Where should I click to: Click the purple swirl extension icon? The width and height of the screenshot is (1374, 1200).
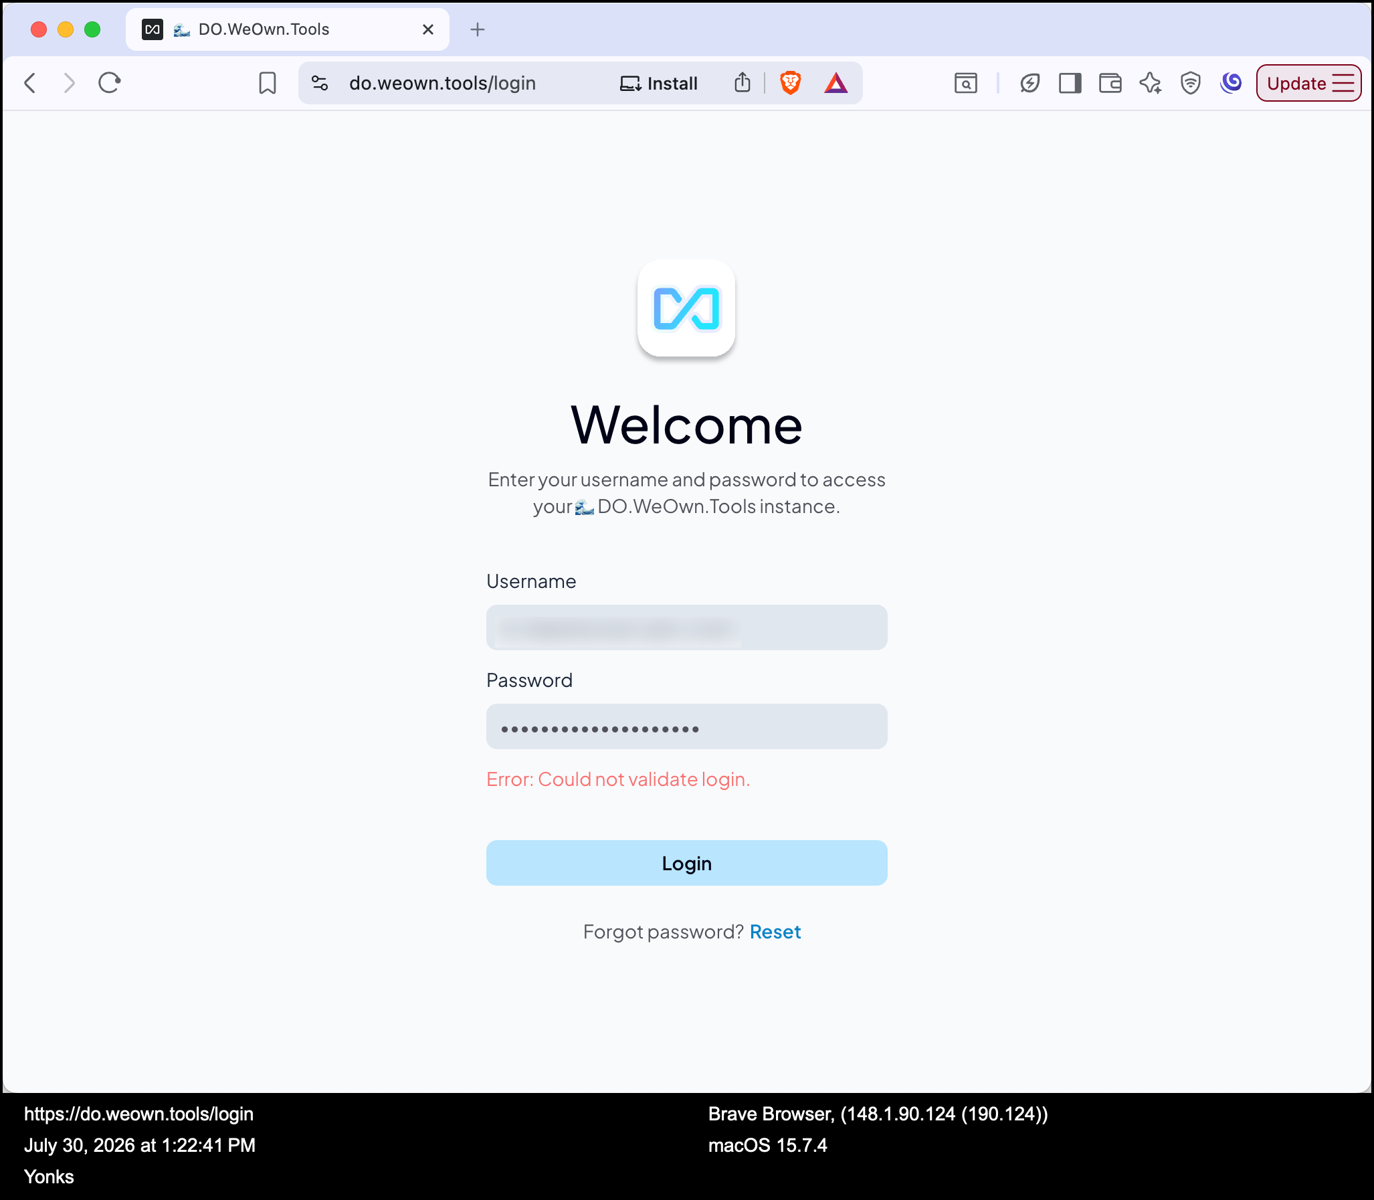tap(1231, 82)
